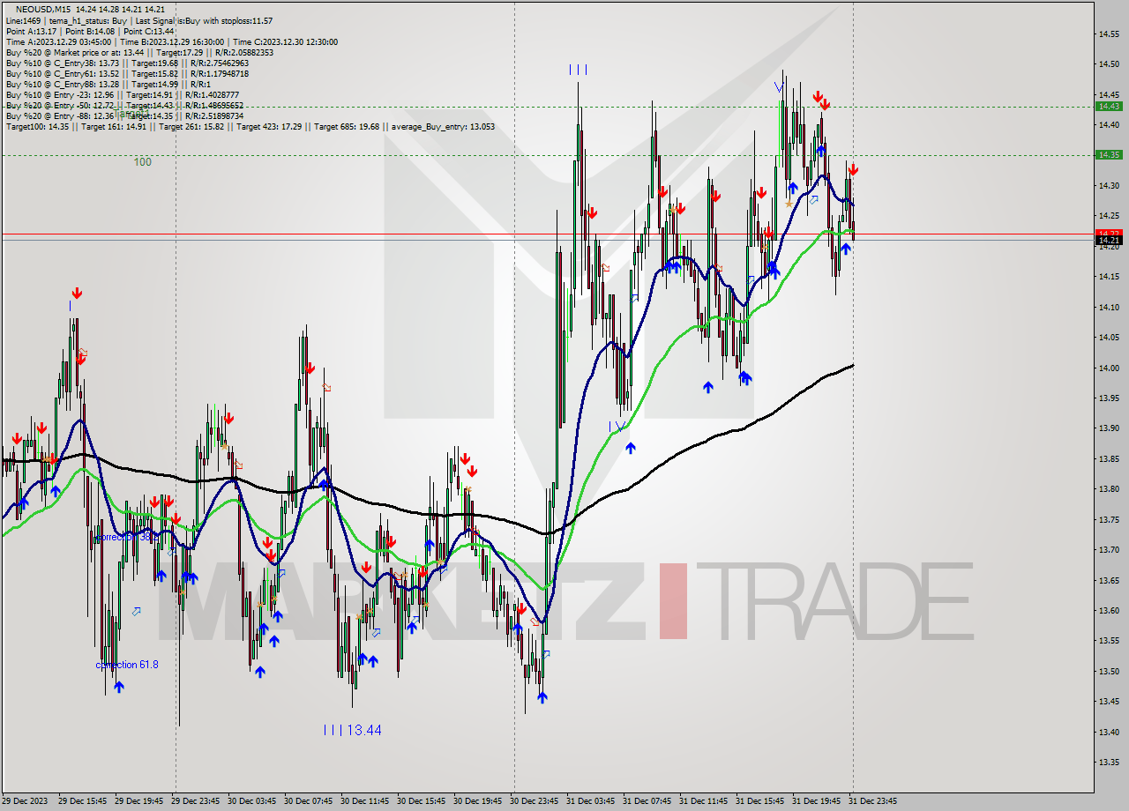Click the 13.60 price axis label
Viewport: 1129px width, 811px height.
(1109, 610)
